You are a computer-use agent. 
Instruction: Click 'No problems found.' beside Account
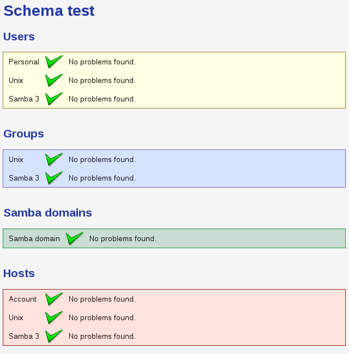[x=102, y=299]
